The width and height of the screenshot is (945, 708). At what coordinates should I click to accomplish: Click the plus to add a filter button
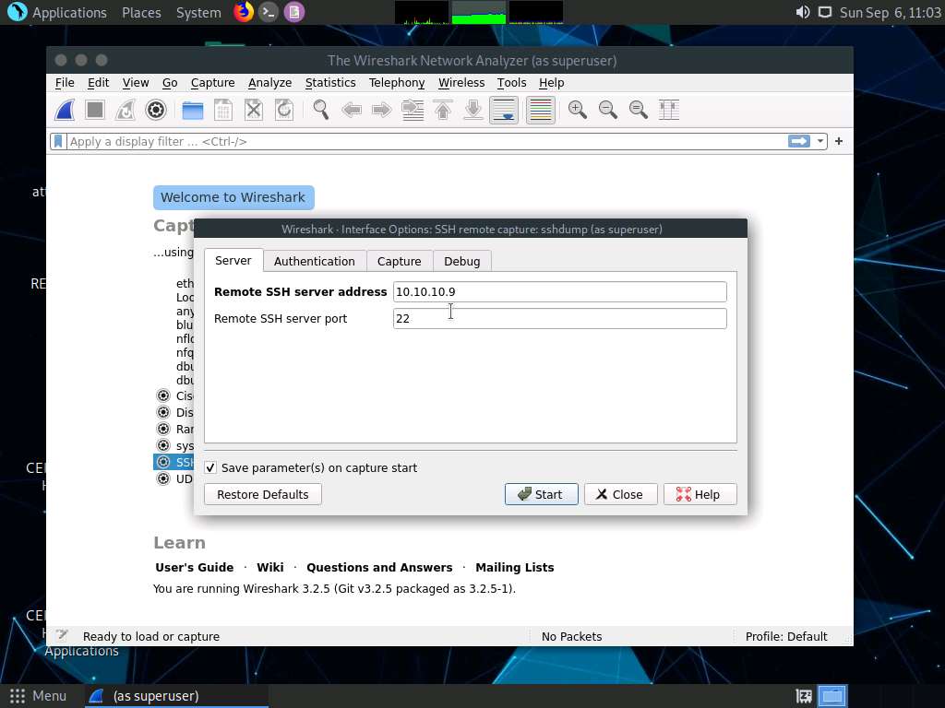[x=837, y=141]
